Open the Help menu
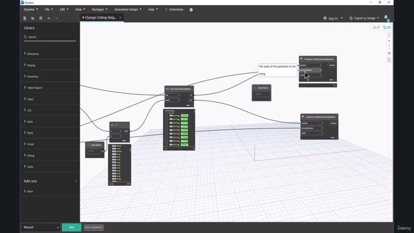Screen dimensions: 414x233 tap(153, 10)
